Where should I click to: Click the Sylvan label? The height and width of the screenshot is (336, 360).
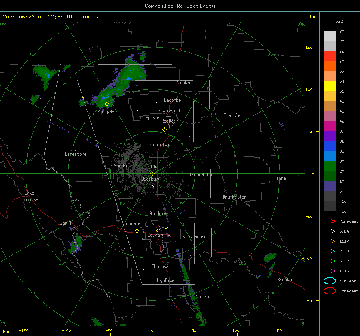(x=153, y=118)
